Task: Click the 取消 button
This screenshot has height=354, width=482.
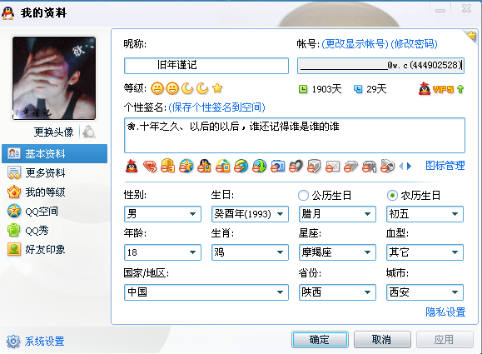Action: pos(382,340)
